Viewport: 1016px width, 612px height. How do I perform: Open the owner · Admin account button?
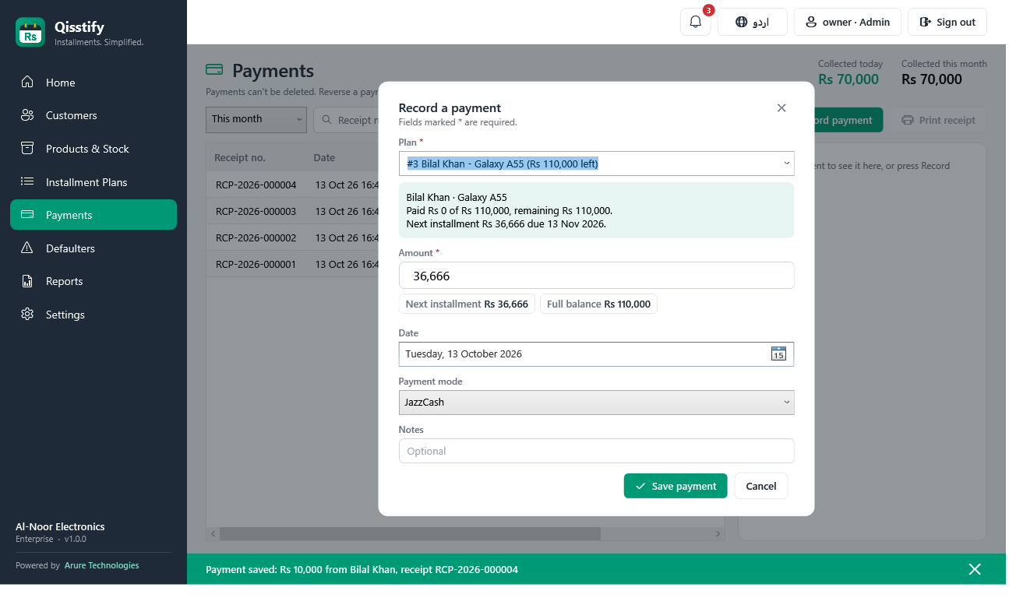pos(848,22)
